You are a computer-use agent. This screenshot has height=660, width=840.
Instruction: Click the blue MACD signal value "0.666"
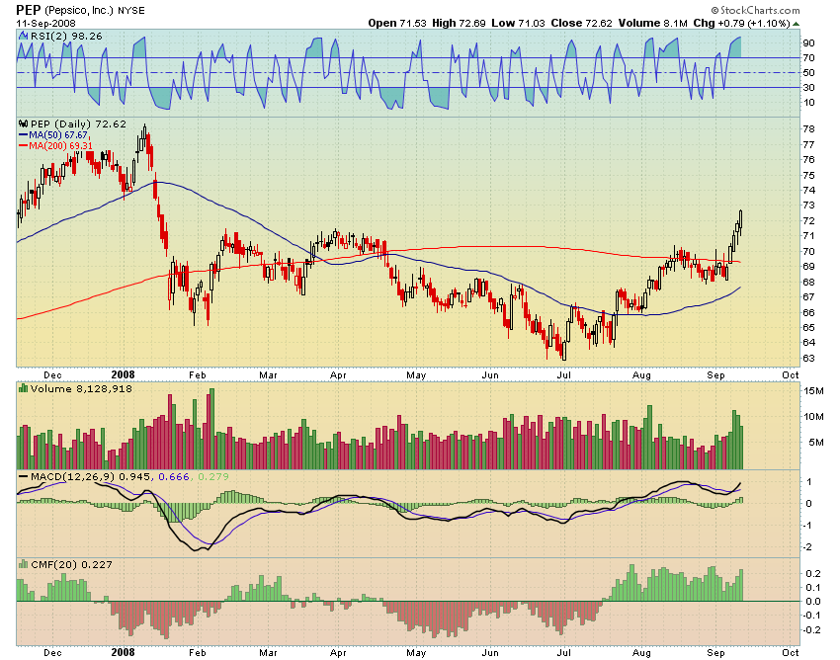pos(174,476)
